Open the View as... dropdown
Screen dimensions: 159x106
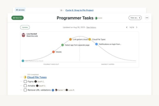pyautogui.click(x=135, y=18)
